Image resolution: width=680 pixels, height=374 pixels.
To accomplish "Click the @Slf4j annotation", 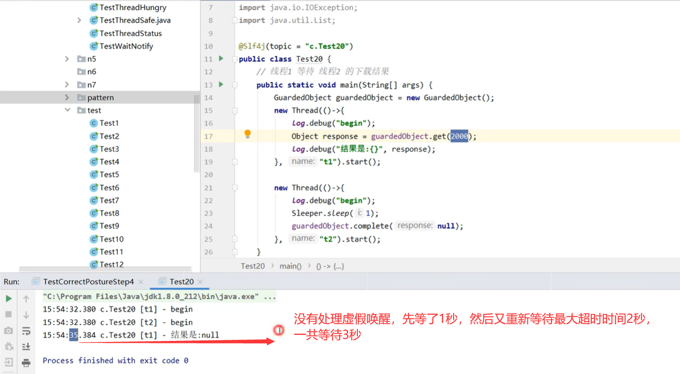I will (x=252, y=46).
